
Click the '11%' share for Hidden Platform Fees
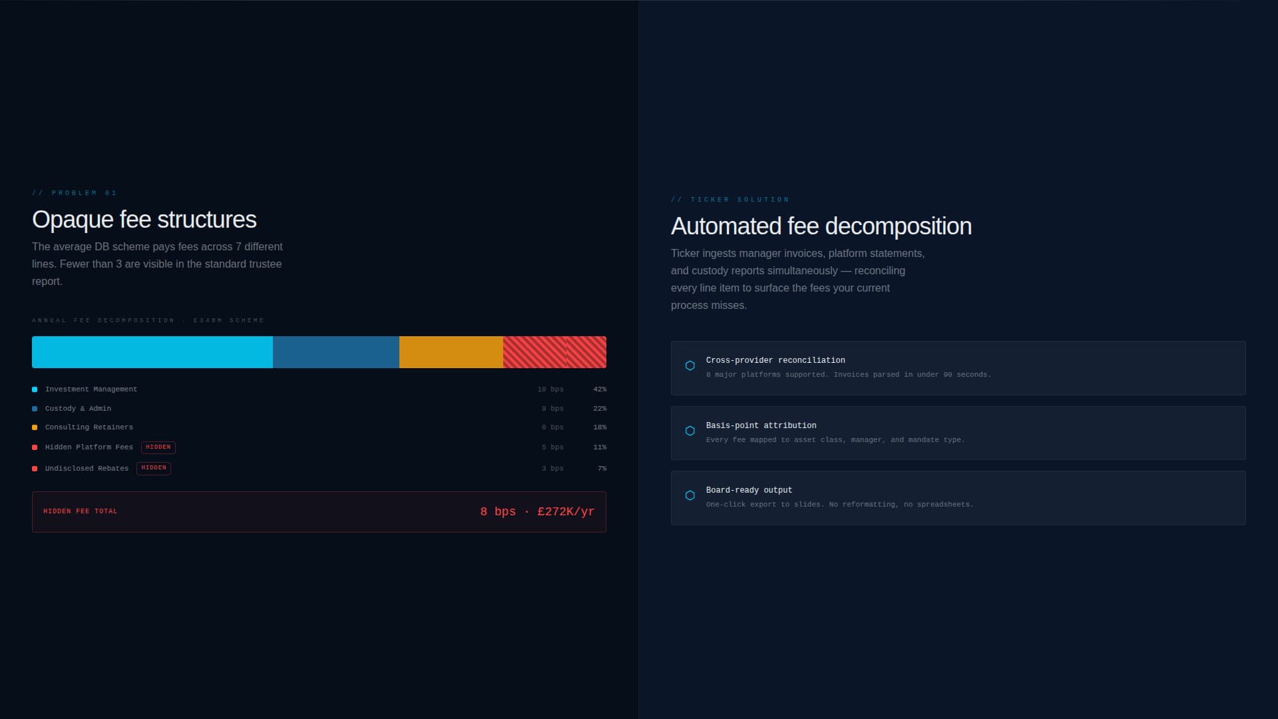(600, 447)
